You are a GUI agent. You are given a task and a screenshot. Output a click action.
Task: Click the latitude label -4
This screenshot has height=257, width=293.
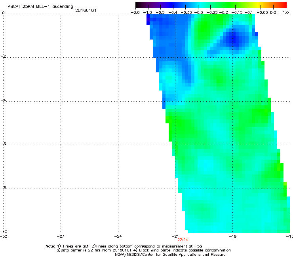3,100
